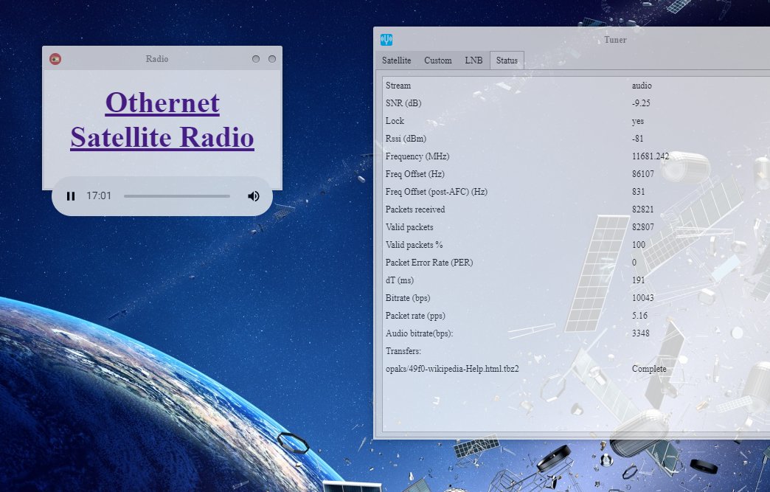This screenshot has height=492, width=770.
Task: Click the 'Packet rate (pps)' label
Action: (x=415, y=315)
